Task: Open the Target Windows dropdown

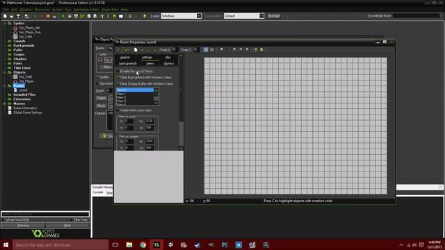Action: [199, 16]
